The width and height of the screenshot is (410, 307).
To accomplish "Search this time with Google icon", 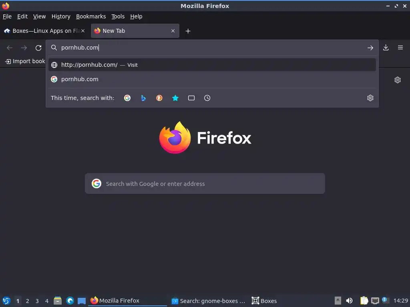I will click(127, 98).
